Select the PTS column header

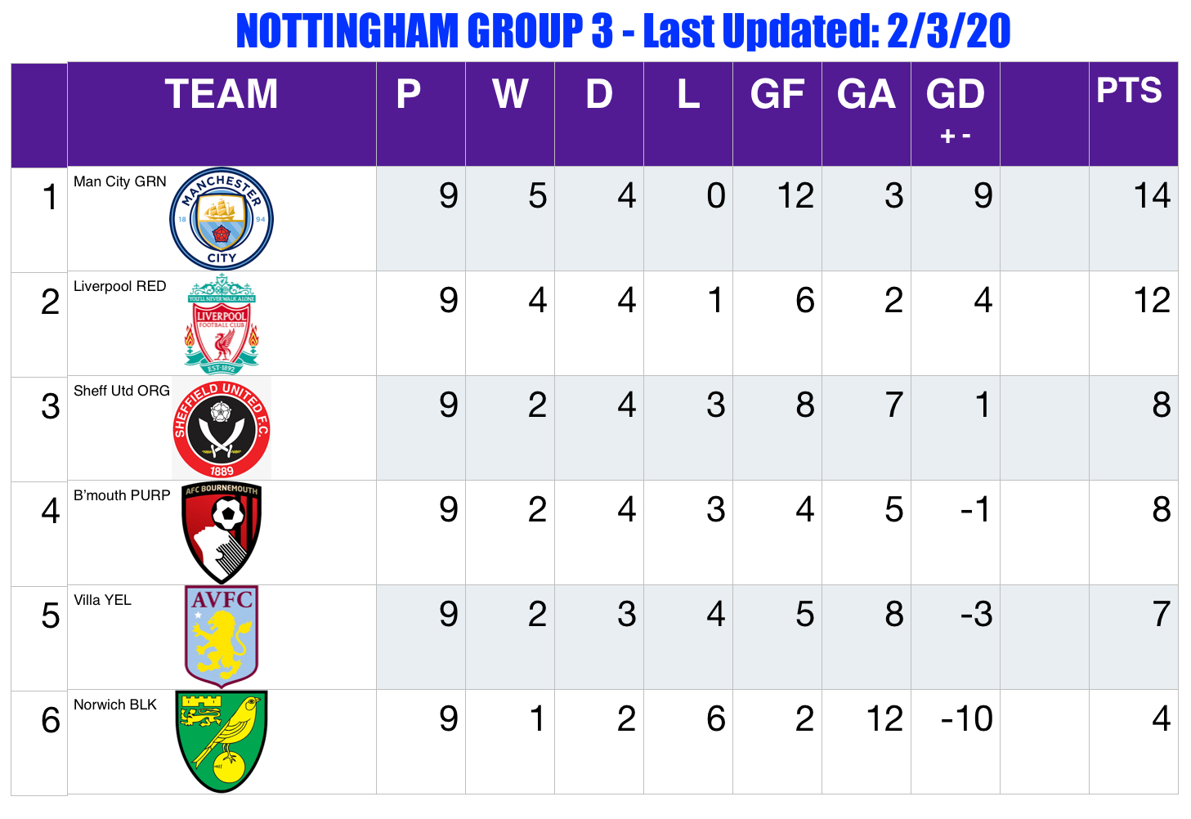pos(1129,91)
